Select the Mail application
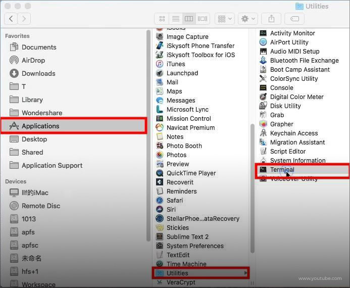350x288 pixels. (167, 82)
